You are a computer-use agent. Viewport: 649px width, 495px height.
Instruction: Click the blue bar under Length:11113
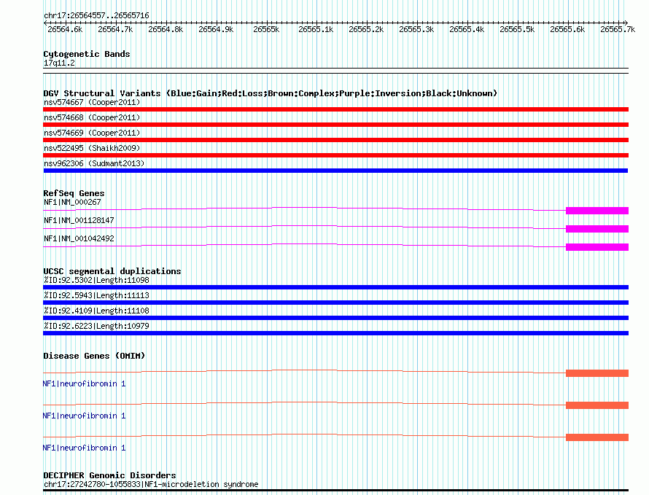(x=335, y=303)
